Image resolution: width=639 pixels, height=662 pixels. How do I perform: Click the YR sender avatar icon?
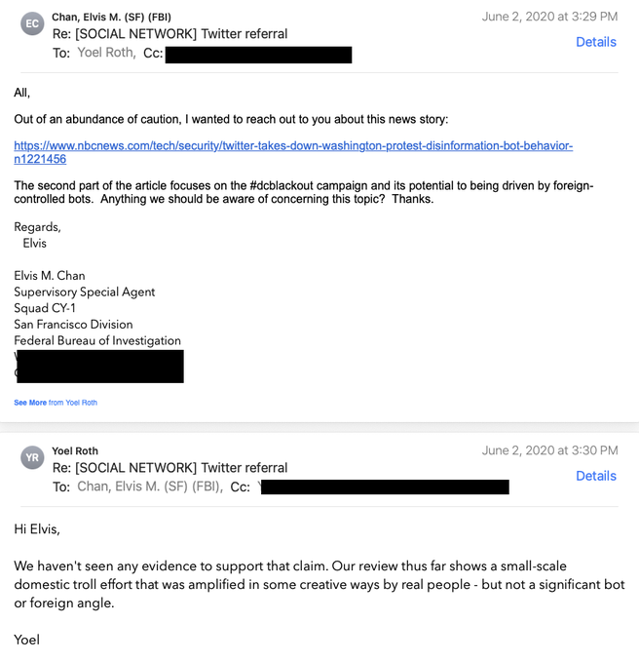click(x=32, y=458)
